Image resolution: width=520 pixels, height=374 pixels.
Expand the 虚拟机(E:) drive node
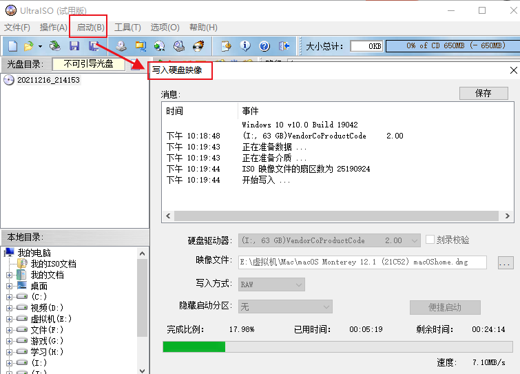pyautogui.click(x=9, y=319)
